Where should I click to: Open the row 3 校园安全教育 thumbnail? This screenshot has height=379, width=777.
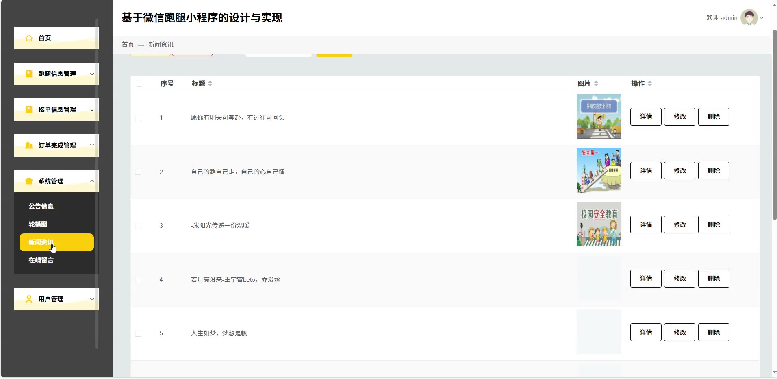[x=599, y=224]
